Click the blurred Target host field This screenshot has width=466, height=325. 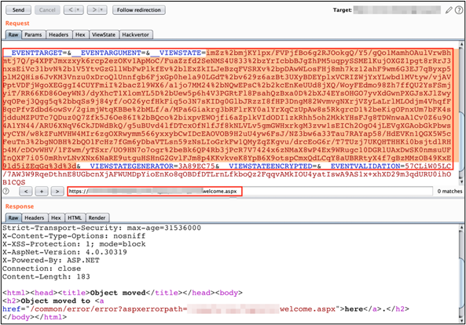(397, 10)
